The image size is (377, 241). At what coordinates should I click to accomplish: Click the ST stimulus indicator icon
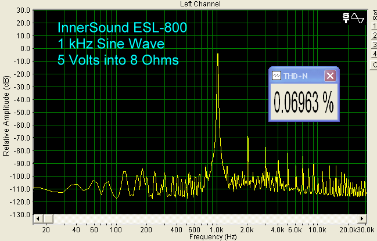(346, 18)
